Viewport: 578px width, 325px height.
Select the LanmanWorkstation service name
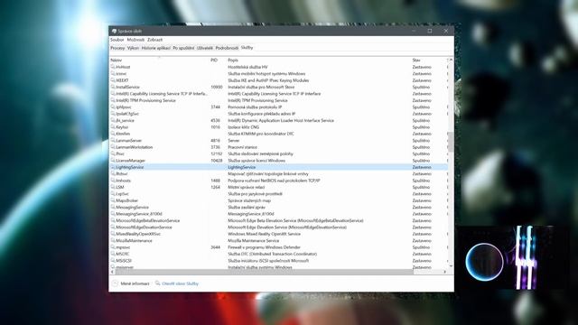click(135, 147)
